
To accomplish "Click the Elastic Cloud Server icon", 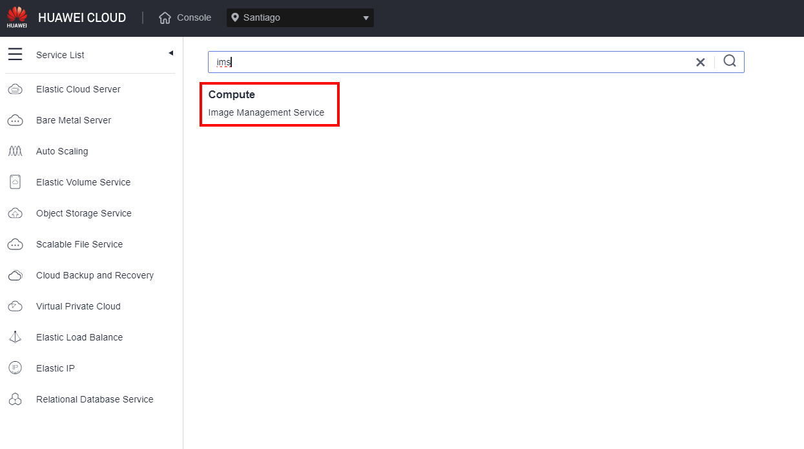I will point(15,90).
